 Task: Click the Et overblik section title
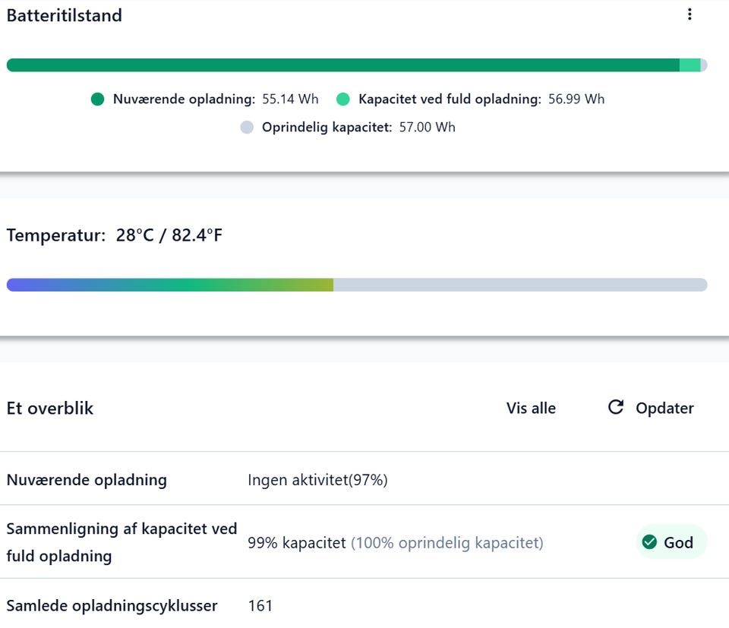50,409
